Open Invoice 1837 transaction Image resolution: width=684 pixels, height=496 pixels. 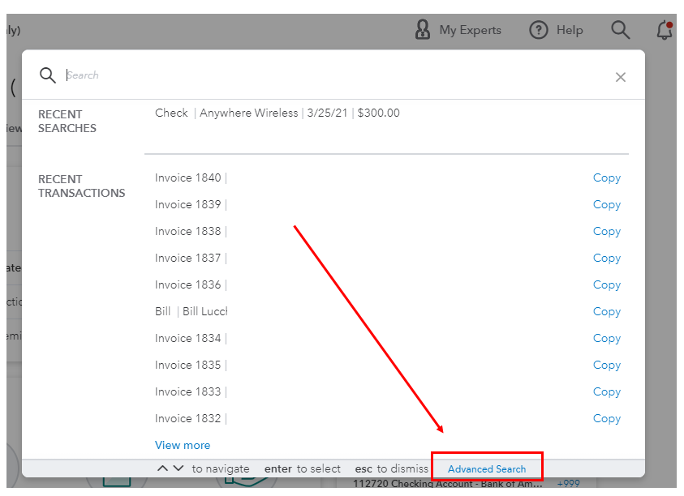pyautogui.click(x=190, y=258)
